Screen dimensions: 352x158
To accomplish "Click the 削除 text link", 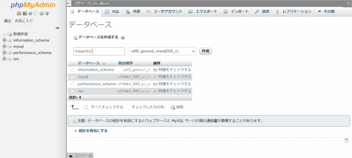I will click(x=180, y=107).
